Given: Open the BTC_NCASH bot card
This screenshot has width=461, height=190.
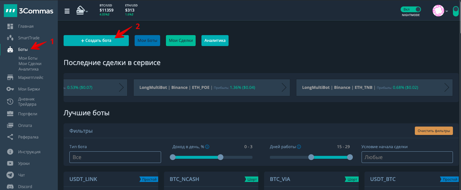Looking at the screenshot, I should pos(211,181).
